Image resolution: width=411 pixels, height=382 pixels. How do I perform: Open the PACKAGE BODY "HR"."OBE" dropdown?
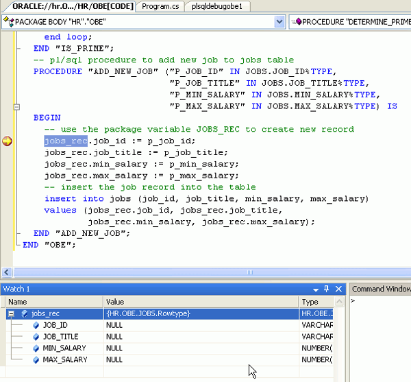click(279, 22)
